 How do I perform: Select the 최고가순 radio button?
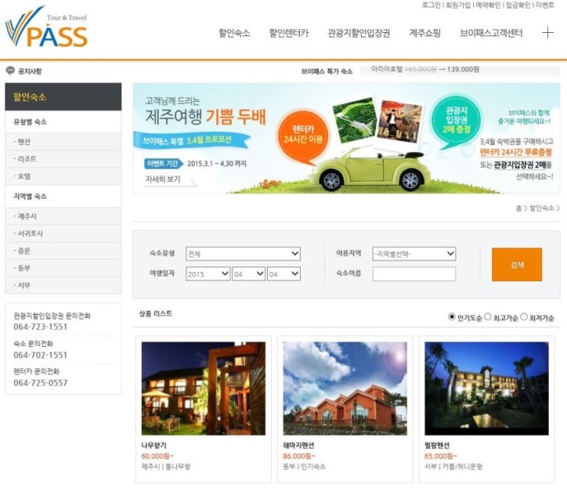488,317
